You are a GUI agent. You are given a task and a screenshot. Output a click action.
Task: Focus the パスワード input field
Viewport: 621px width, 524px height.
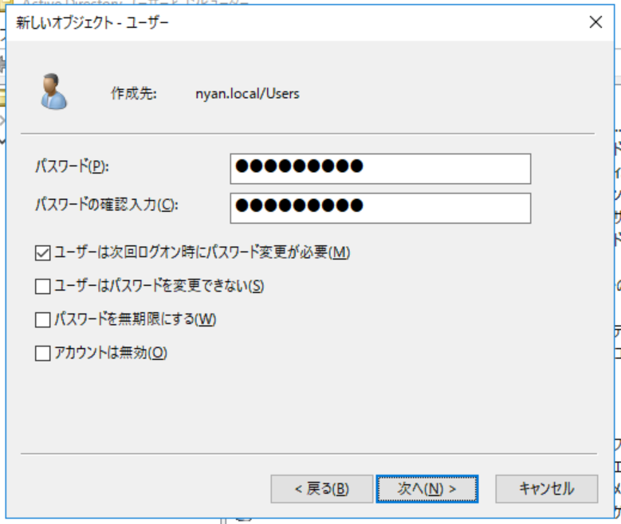pos(380,168)
